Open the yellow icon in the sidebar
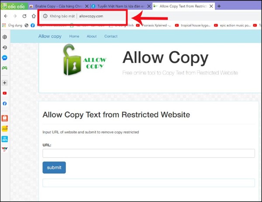The image size is (262, 202). 5,128
